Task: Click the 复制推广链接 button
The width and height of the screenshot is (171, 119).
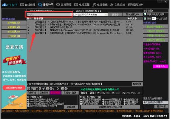Action: [70, 93]
